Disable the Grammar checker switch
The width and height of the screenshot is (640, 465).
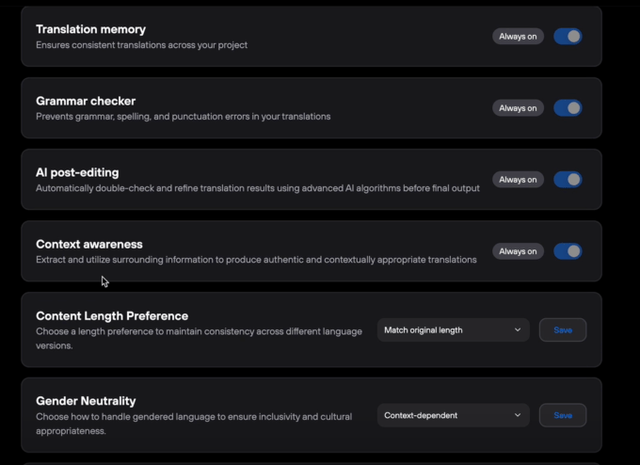coord(568,108)
